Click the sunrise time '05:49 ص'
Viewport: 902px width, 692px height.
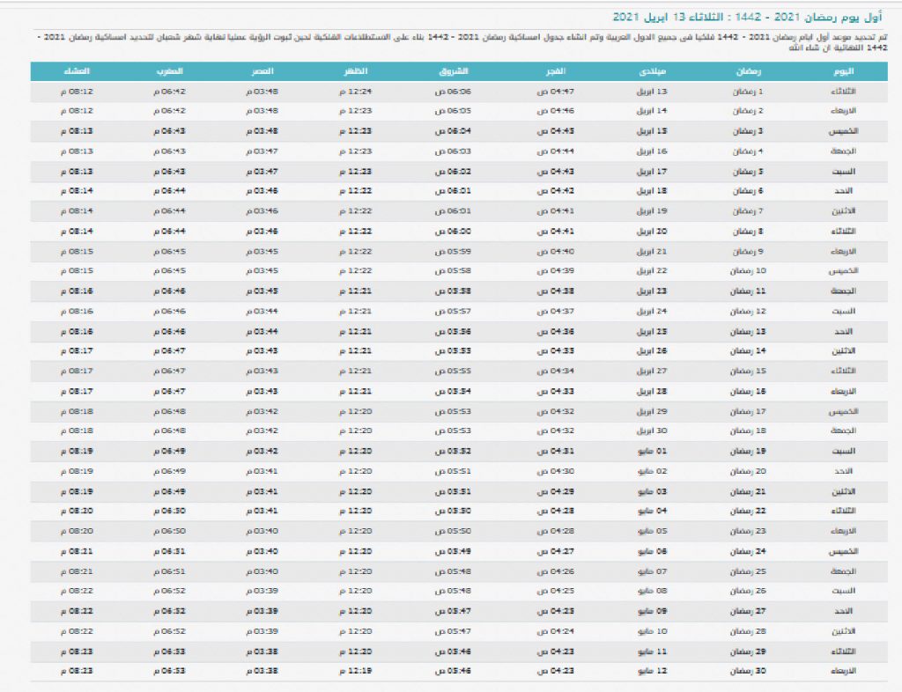[453, 551]
